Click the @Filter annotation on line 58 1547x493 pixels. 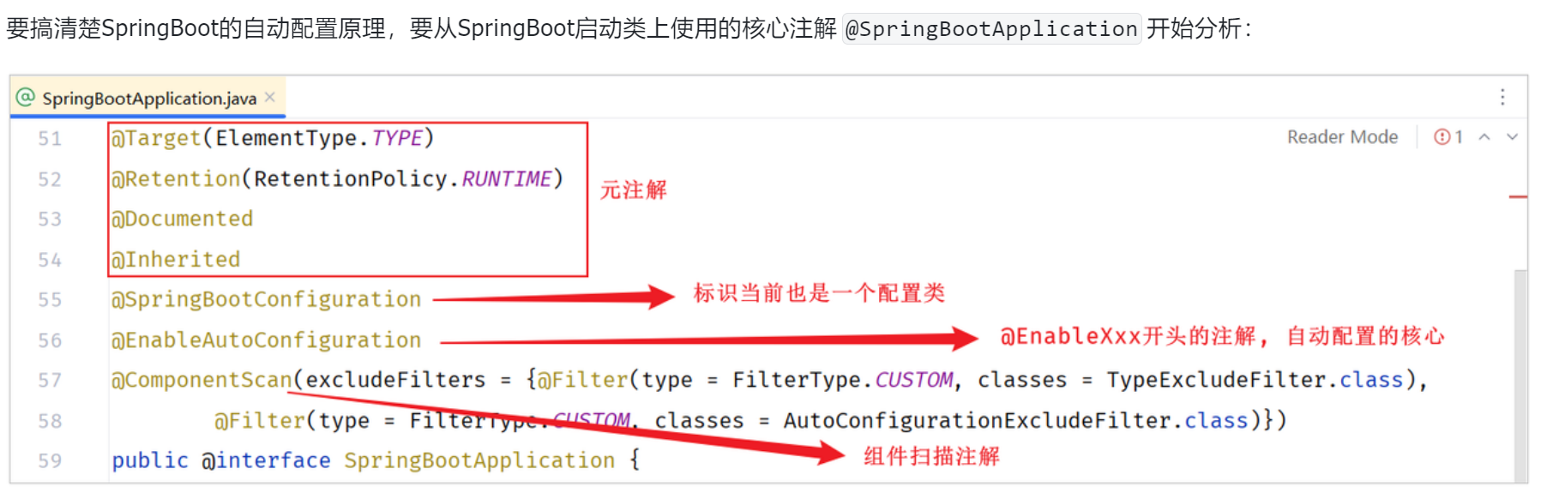click(260, 420)
